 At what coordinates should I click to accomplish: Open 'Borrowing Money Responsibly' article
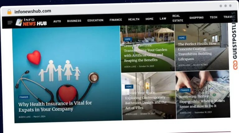(x=202, y=101)
